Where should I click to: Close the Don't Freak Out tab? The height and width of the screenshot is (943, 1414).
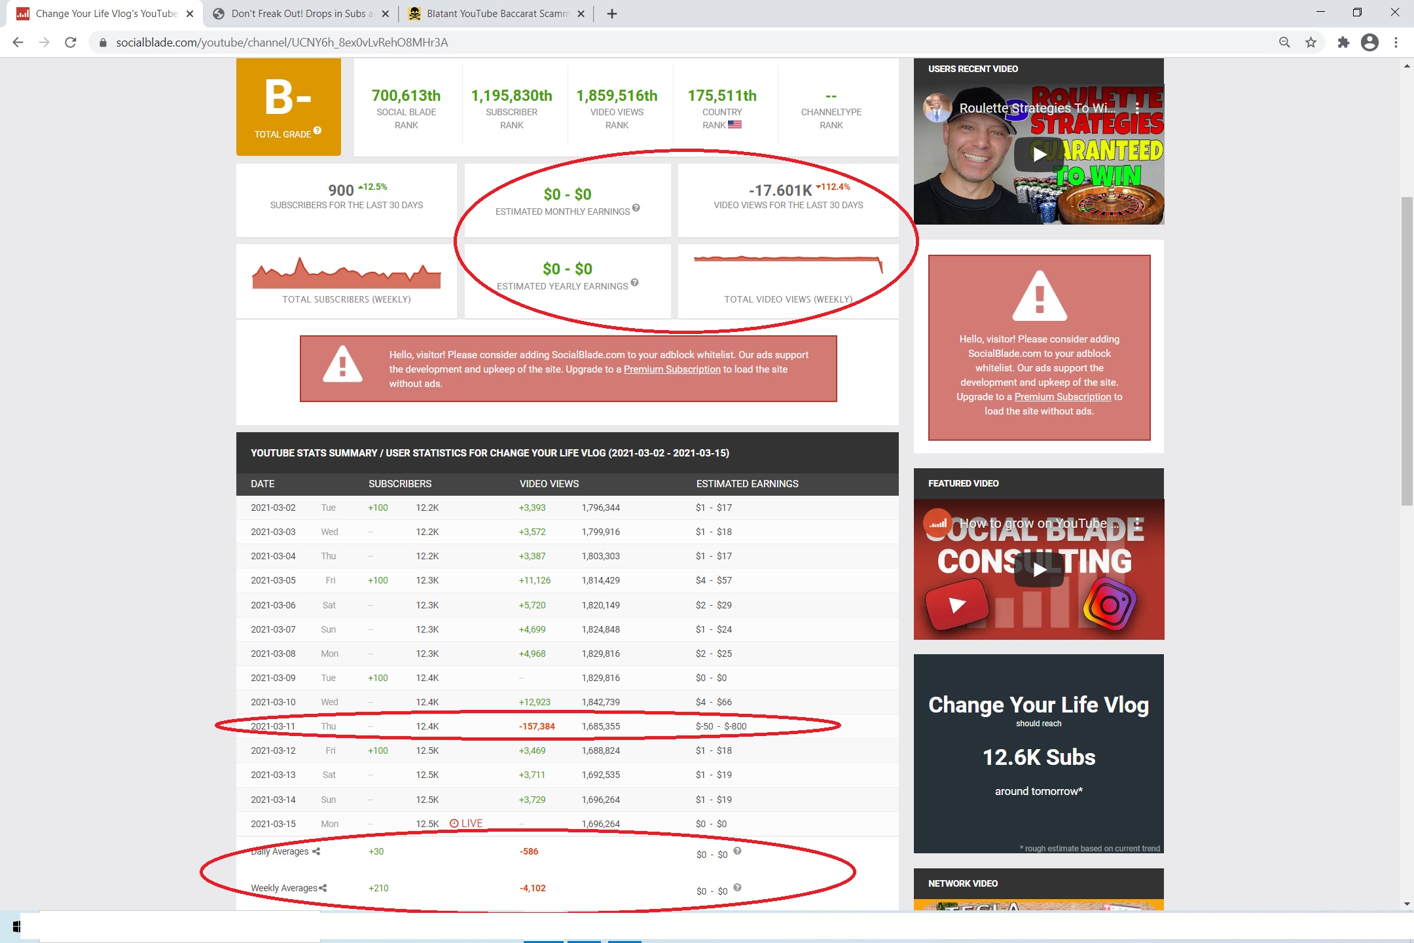386,14
